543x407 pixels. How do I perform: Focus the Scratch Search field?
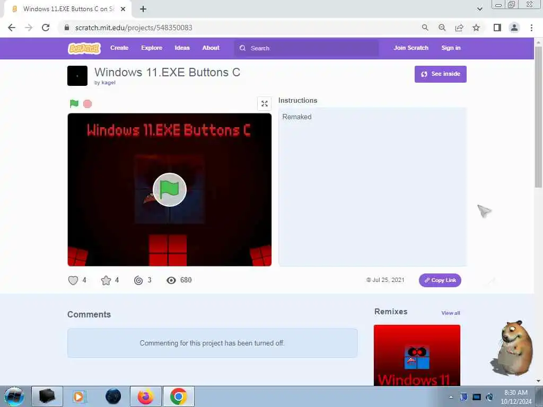click(306, 48)
